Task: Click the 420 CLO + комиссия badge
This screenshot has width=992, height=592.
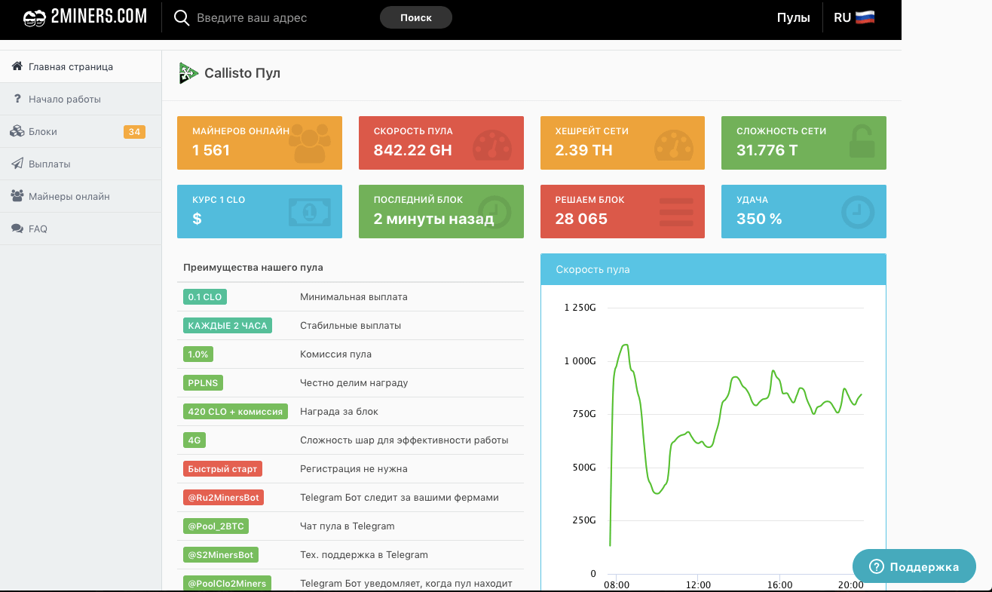Action: pos(236,412)
